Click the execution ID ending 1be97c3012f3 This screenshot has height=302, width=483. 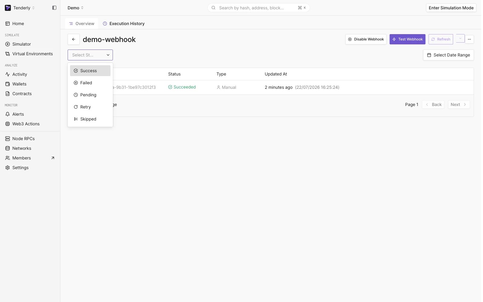pyautogui.click(x=134, y=87)
